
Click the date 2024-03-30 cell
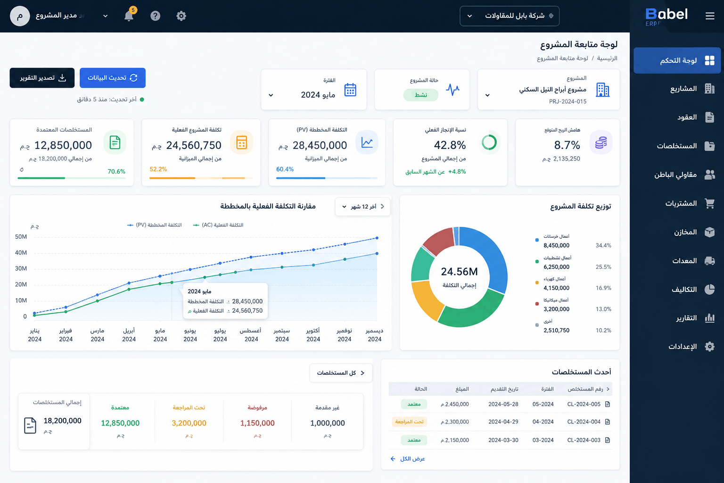503,440
